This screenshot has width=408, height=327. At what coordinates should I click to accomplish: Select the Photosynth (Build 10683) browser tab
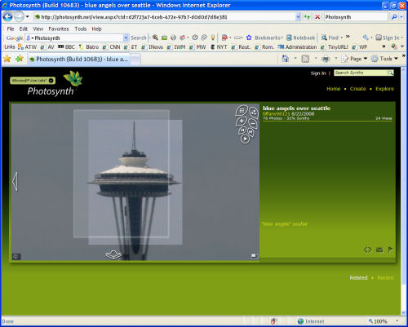(x=78, y=59)
